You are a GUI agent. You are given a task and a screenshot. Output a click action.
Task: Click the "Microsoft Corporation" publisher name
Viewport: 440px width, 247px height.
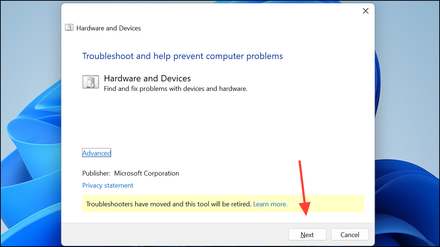146,173
